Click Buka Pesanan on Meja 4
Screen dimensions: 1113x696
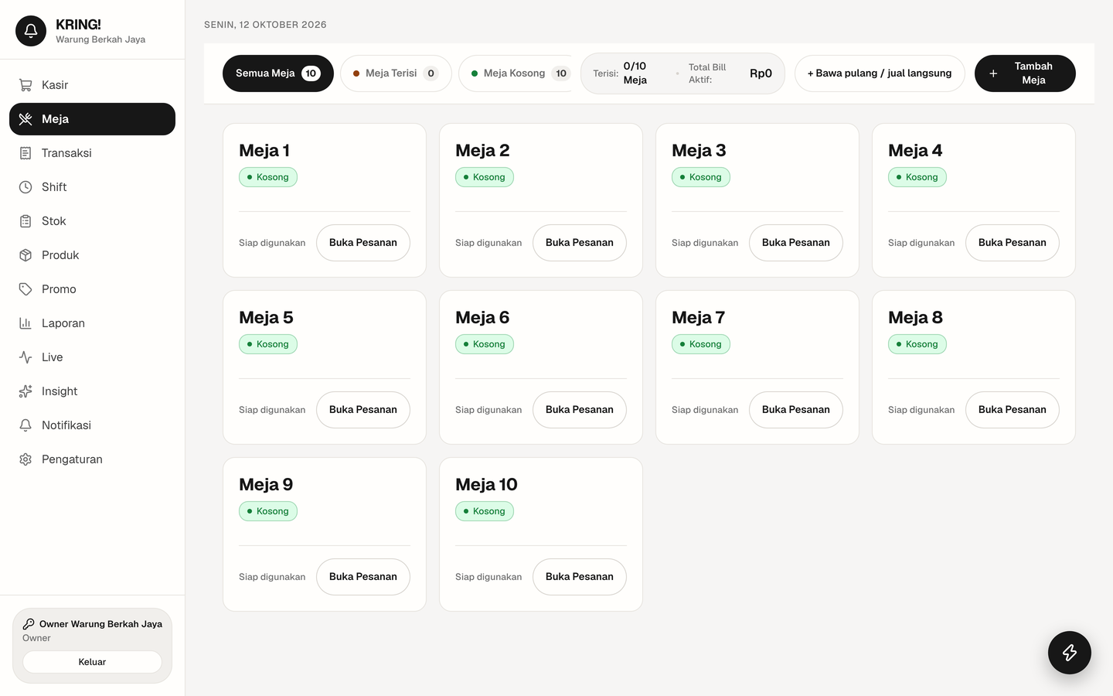1013,243
